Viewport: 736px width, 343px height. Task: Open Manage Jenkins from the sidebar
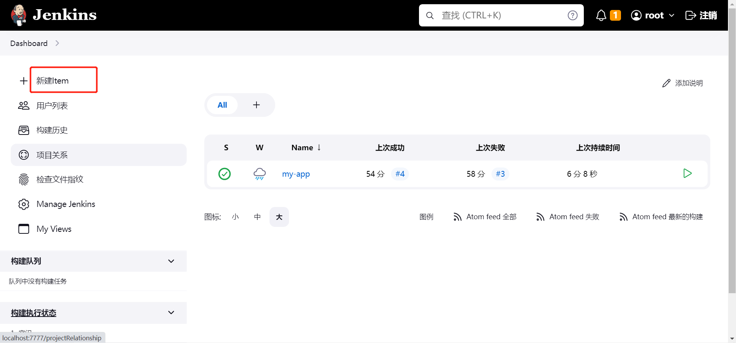pyautogui.click(x=66, y=204)
